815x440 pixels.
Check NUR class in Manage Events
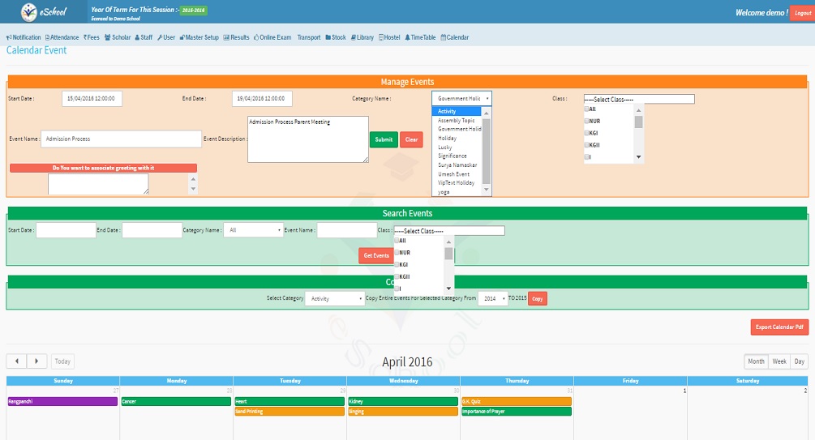tap(586, 121)
